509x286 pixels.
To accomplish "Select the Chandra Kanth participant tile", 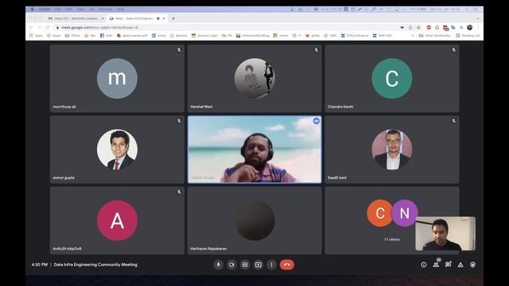I will [x=392, y=79].
